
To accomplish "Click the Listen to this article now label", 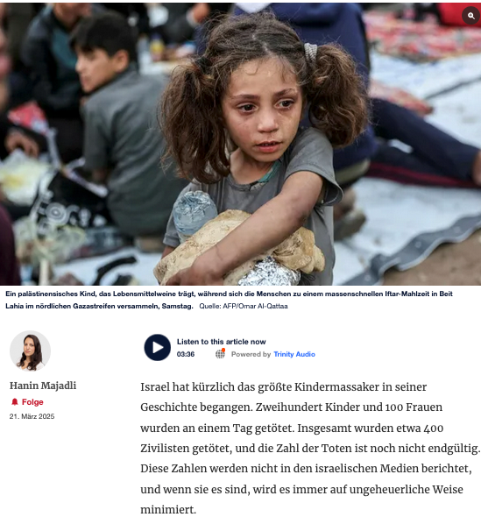I will [221, 342].
